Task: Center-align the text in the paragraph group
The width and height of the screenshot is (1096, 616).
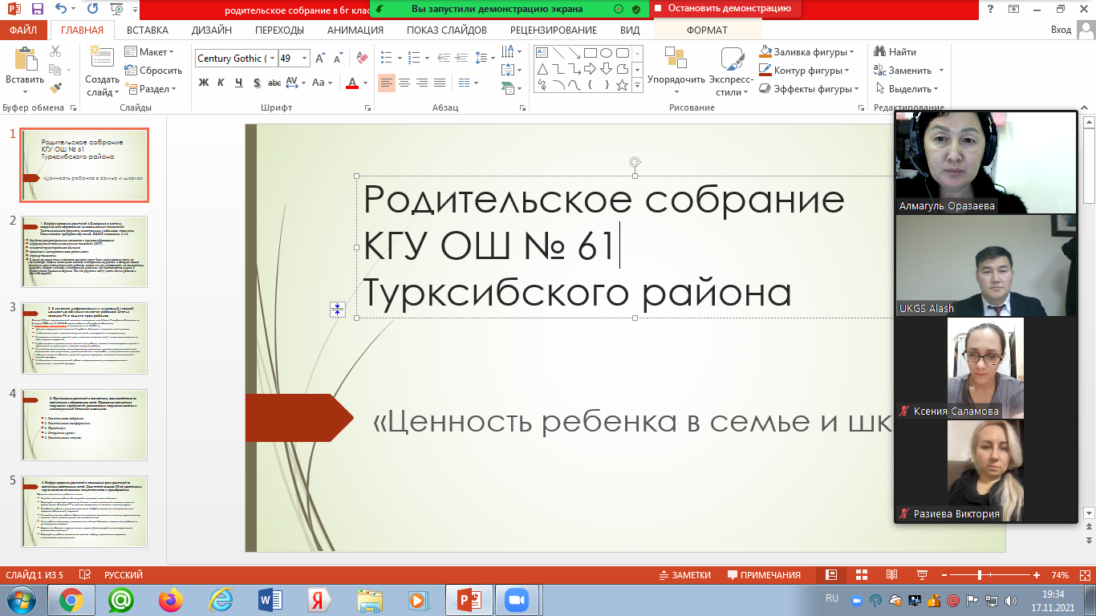Action: [404, 83]
